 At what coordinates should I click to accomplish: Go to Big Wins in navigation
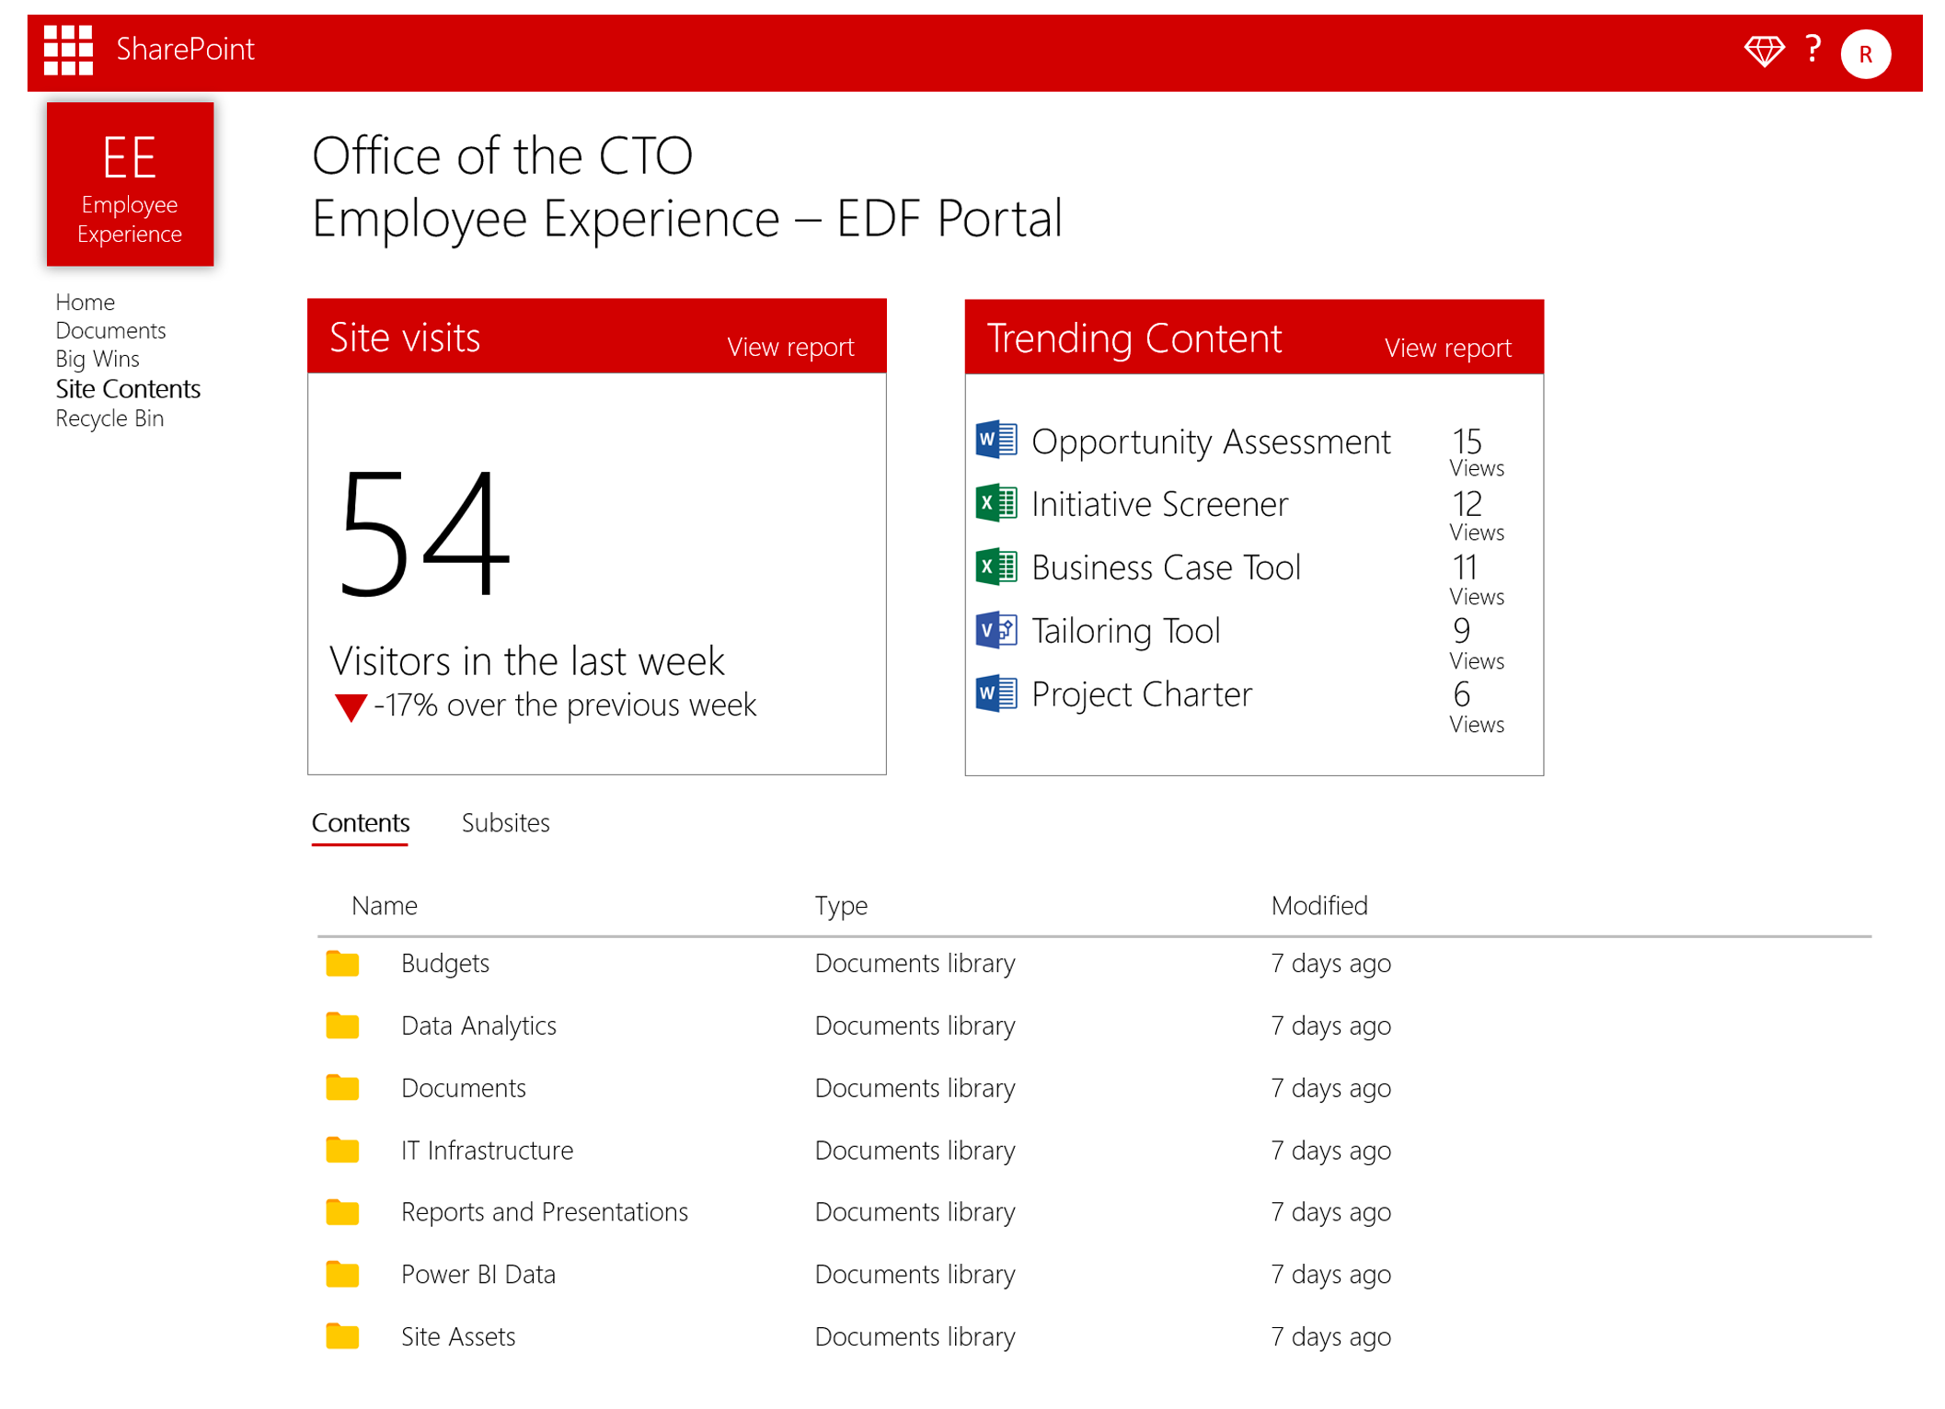tap(98, 359)
